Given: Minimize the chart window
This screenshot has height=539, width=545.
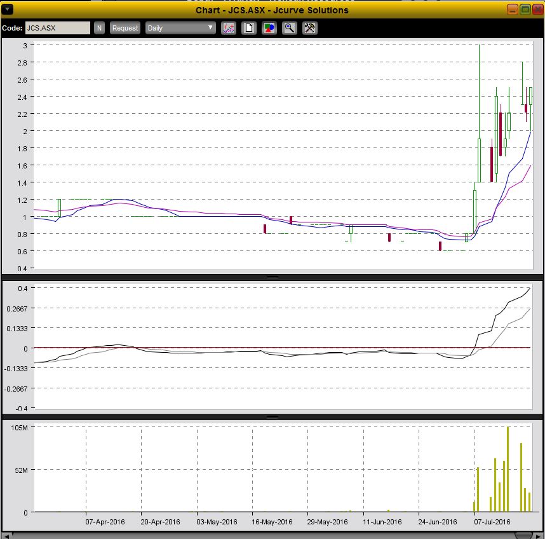Looking at the screenshot, I should pos(513,10).
